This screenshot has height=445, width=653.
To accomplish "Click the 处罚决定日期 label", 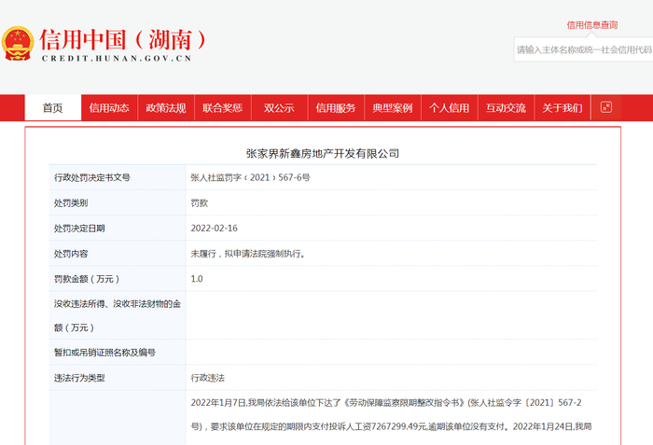I will (x=79, y=229).
